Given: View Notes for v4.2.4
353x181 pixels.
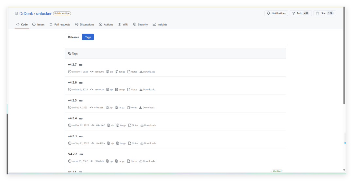Looking at the screenshot, I should coord(133,125).
